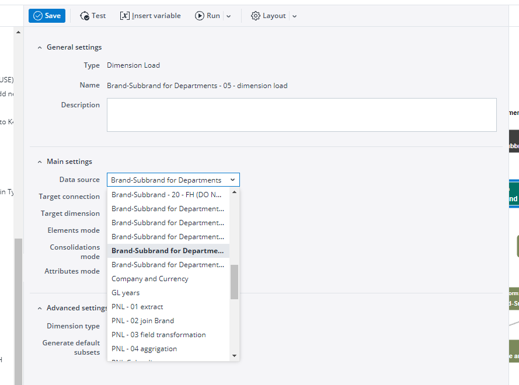519x385 pixels.
Task: Click the Save button
Action: [47, 16]
